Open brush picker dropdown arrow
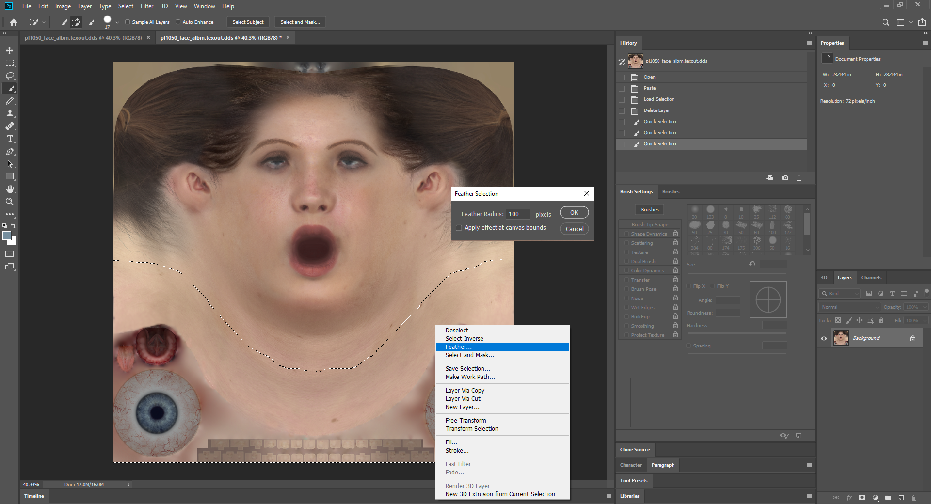Screen dimensions: 931x504 (x=117, y=22)
